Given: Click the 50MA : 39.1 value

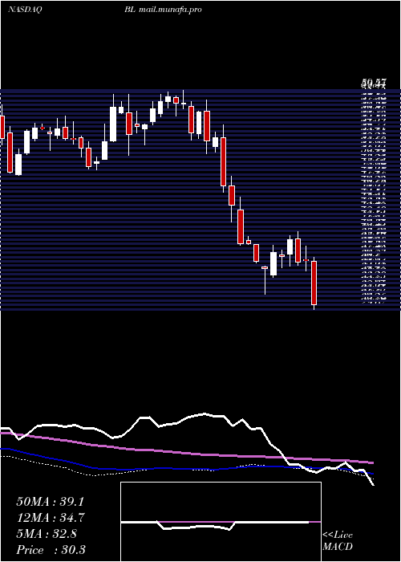Looking at the screenshot, I should point(50,502).
